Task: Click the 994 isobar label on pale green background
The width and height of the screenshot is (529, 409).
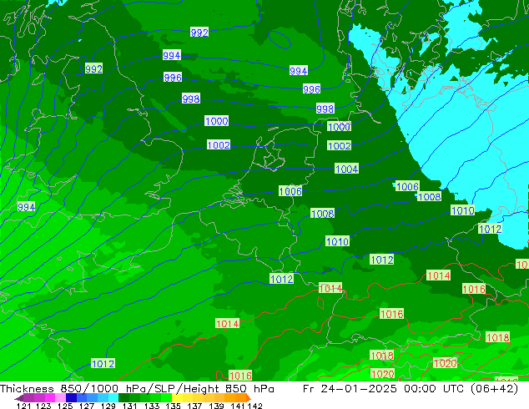Action: (x=27, y=207)
